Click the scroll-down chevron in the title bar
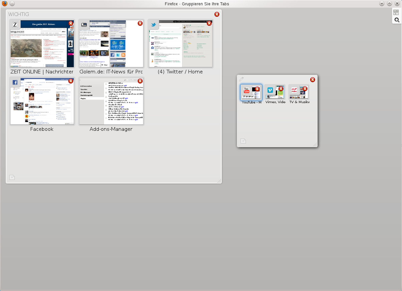 [381, 3]
